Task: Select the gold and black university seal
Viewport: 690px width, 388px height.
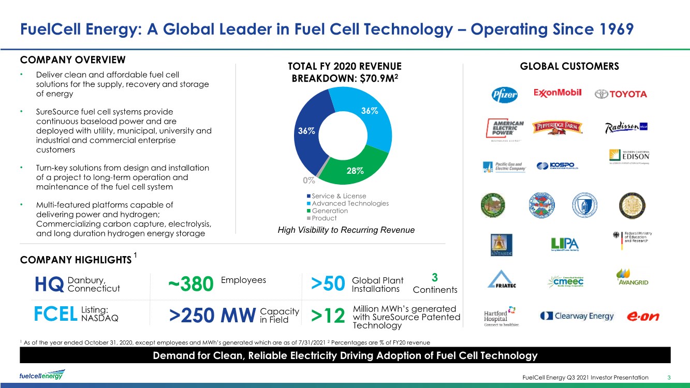Action: 632,205
